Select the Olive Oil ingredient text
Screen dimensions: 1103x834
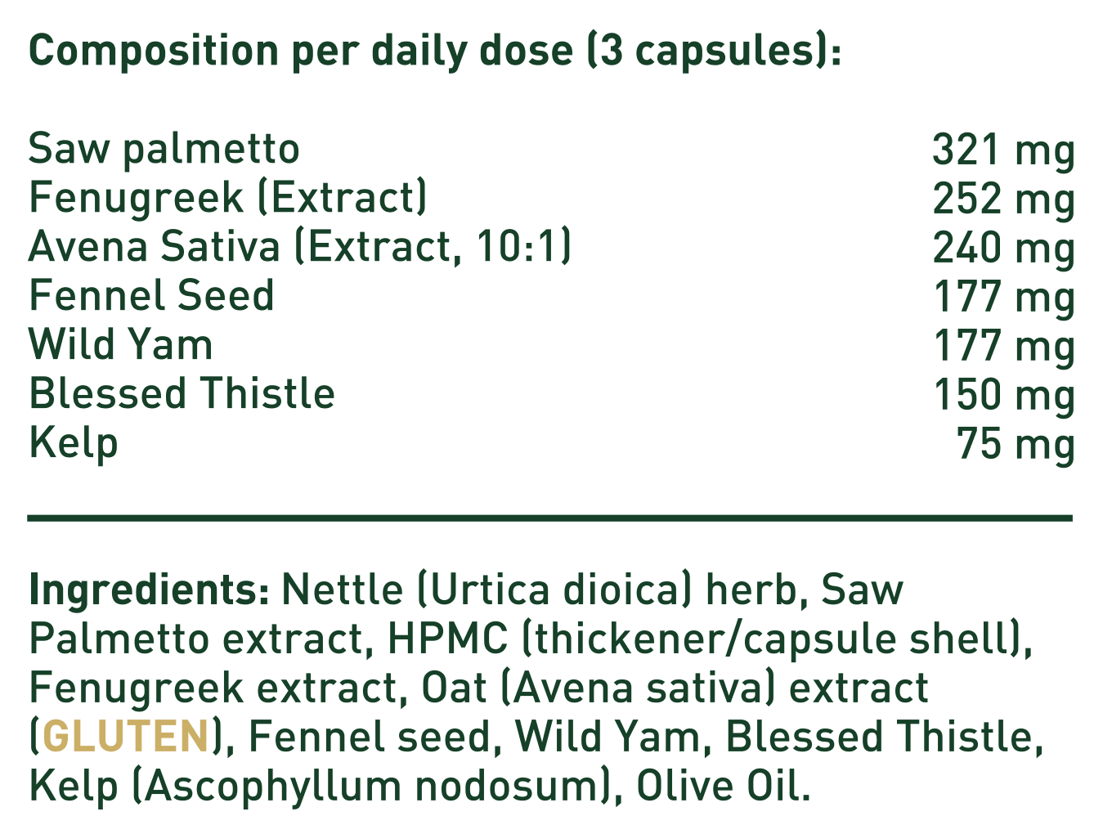tap(724, 786)
